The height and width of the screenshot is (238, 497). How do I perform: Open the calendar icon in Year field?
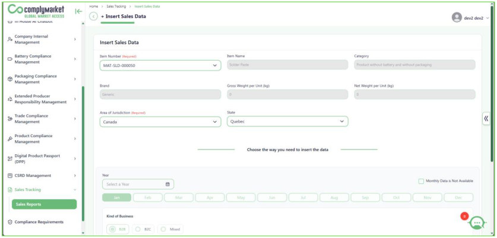167,184
